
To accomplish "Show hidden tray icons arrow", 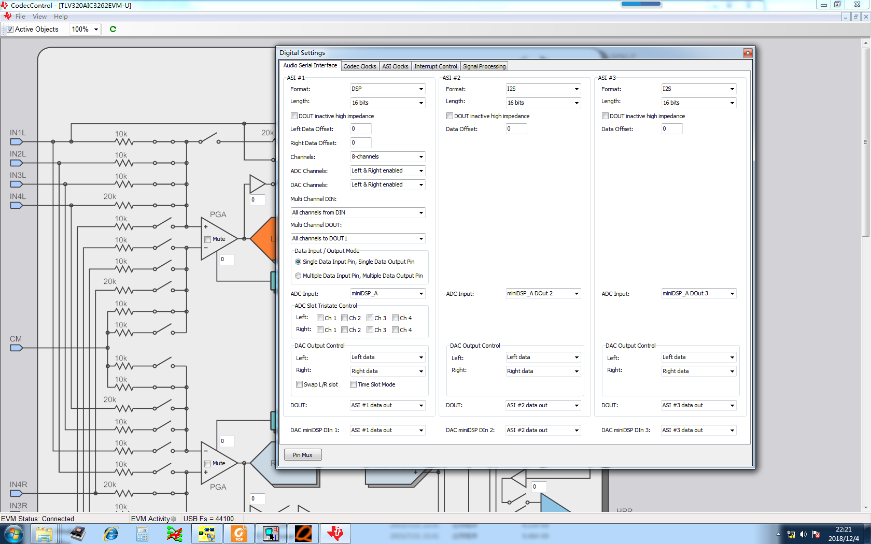I will click(x=778, y=534).
